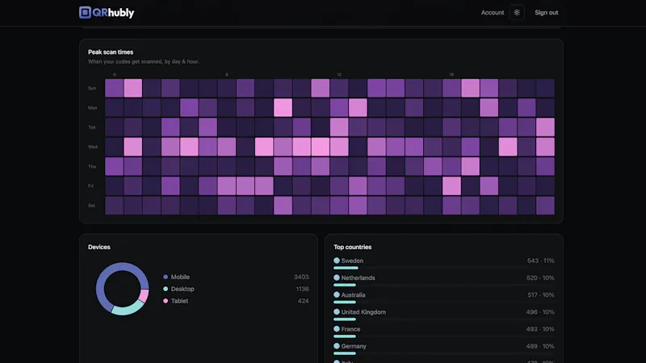Click the Mobile count 3403
The height and width of the screenshot is (363, 646).
point(301,277)
